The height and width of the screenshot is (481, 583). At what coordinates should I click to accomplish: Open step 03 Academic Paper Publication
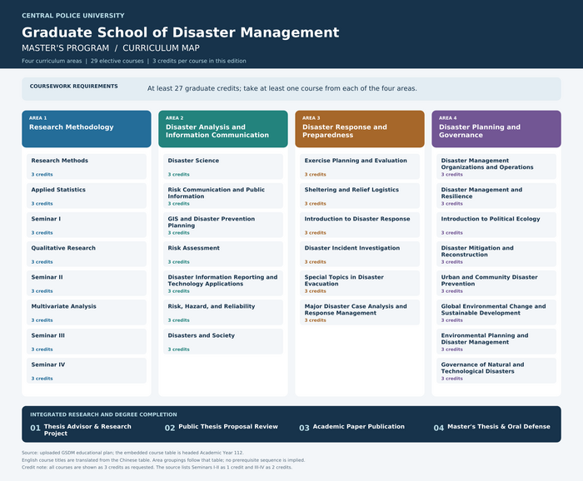coord(351,427)
